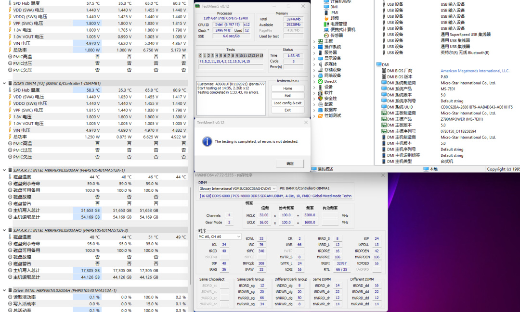
Task: Select the 安全性 shield icon
Action: point(320,99)
